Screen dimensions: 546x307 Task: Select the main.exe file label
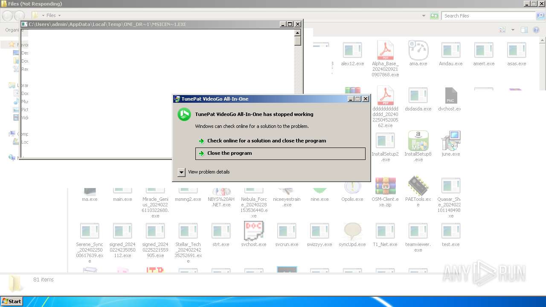[x=122, y=199]
